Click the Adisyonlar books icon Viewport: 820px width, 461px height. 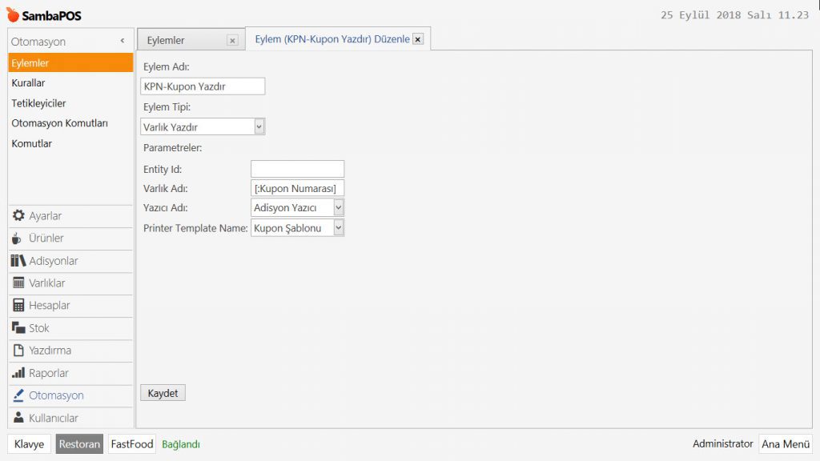click(18, 261)
